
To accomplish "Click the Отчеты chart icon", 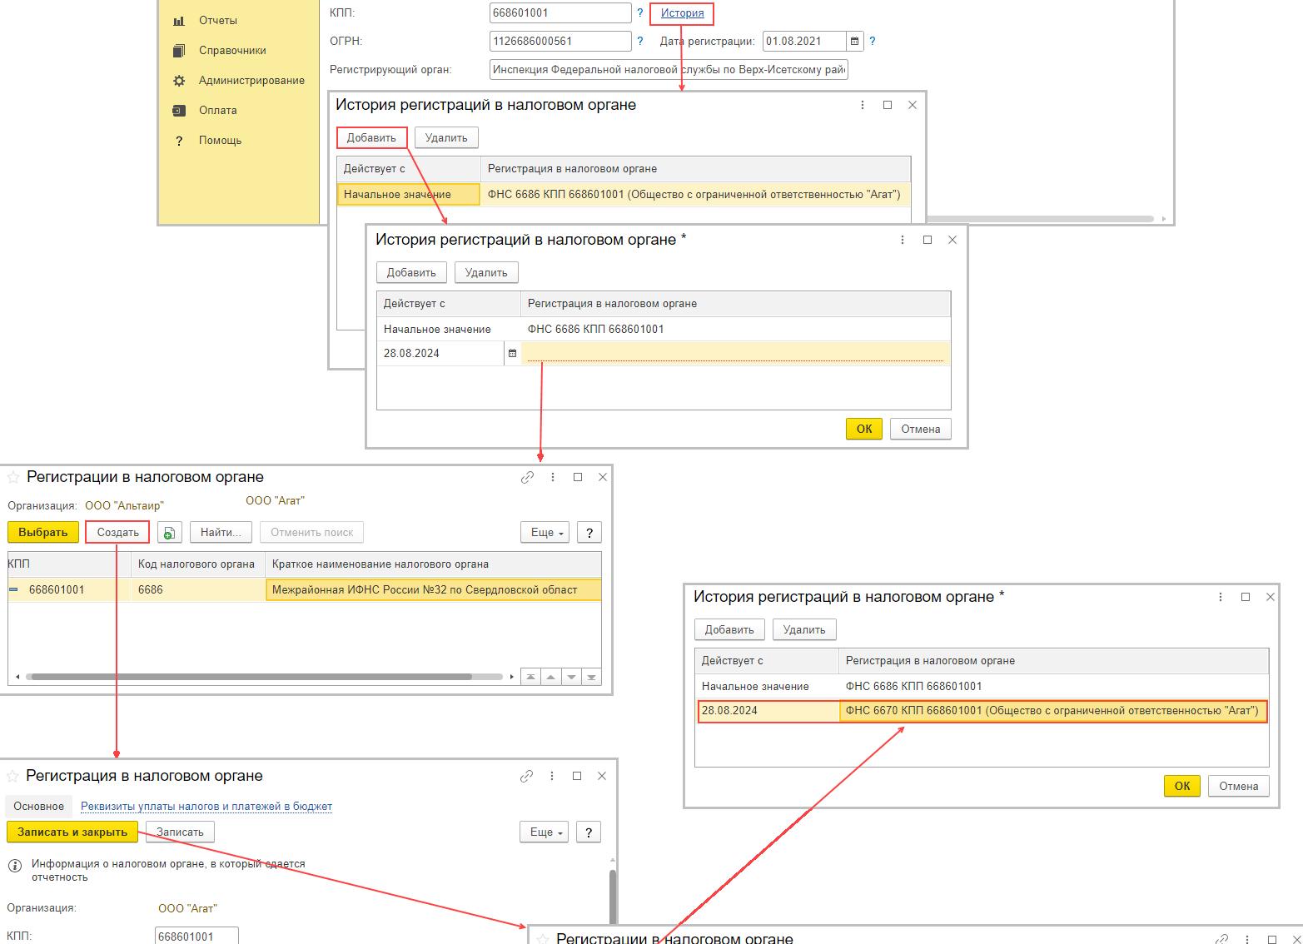I will pyautogui.click(x=179, y=21).
